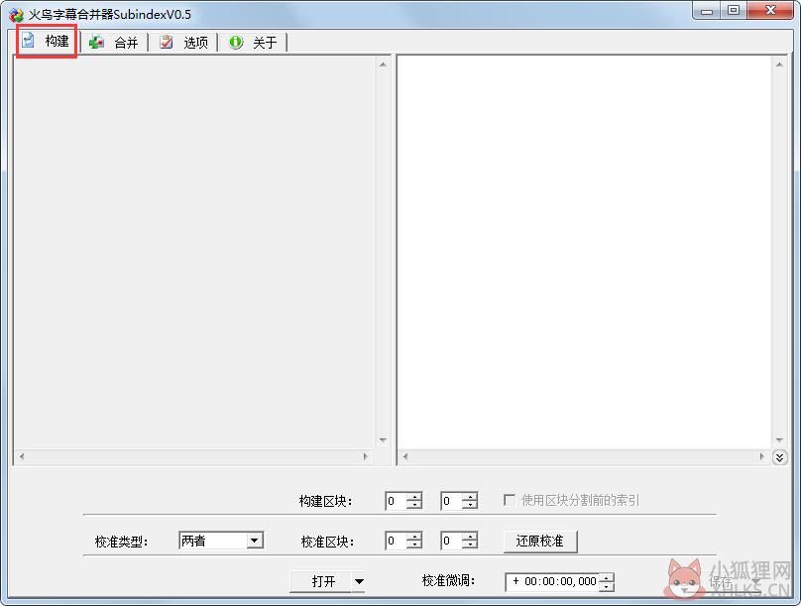Increase the first 构建区块 value
The height and width of the screenshot is (606, 801).
pyautogui.click(x=414, y=497)
